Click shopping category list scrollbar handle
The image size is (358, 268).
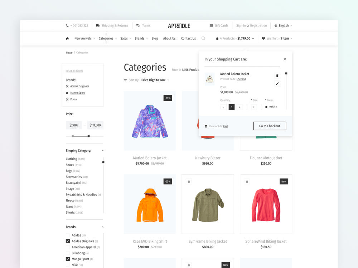pos(103,162)
